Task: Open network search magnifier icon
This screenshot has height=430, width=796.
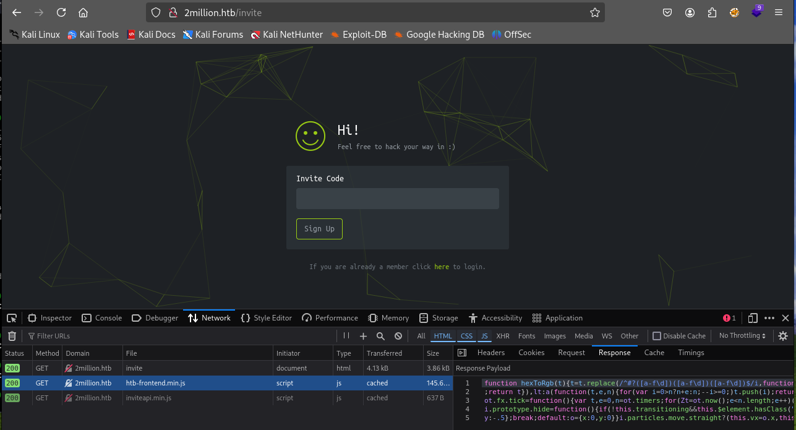Action: pyautogui.click(x=380, y=336)
